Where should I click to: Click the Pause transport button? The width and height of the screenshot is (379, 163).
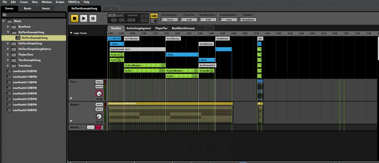(93, 19)
